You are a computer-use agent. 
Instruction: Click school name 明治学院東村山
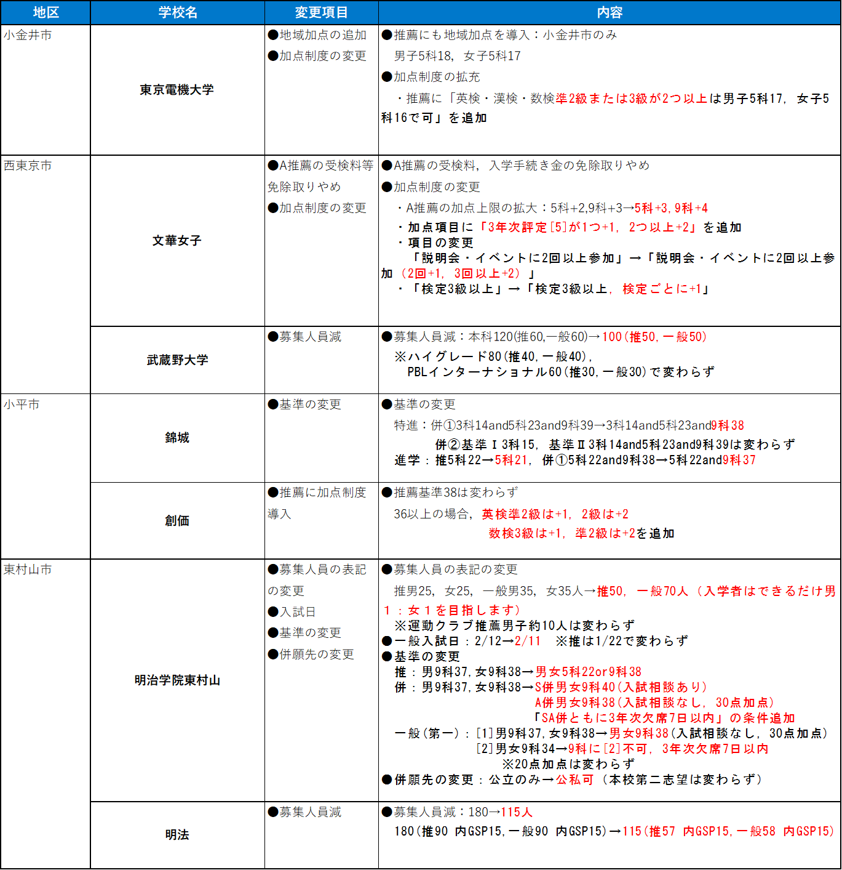177,680
